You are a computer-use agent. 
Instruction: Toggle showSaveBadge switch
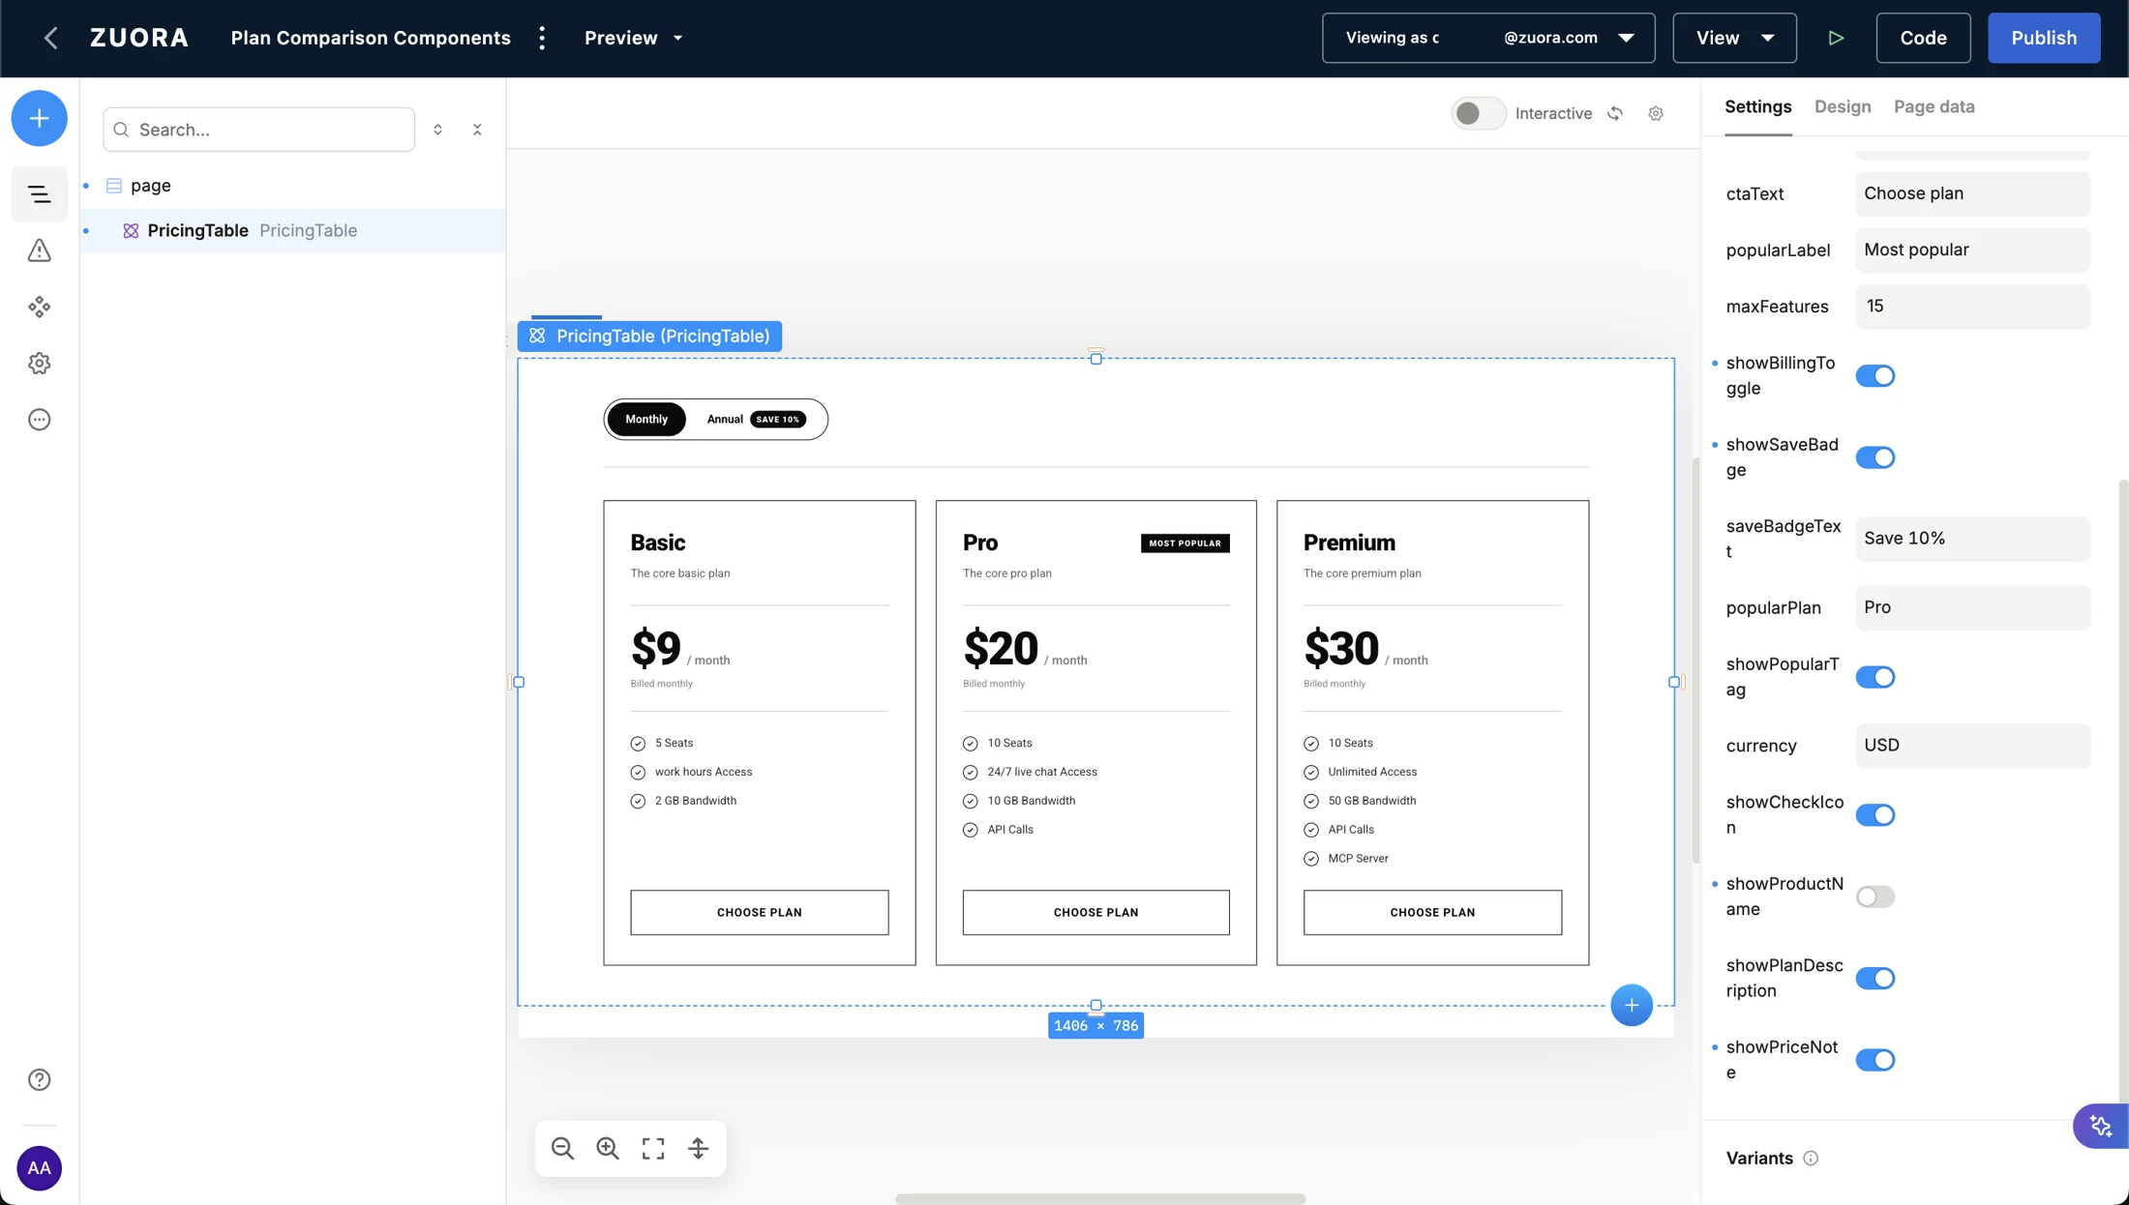(1875, 457)
